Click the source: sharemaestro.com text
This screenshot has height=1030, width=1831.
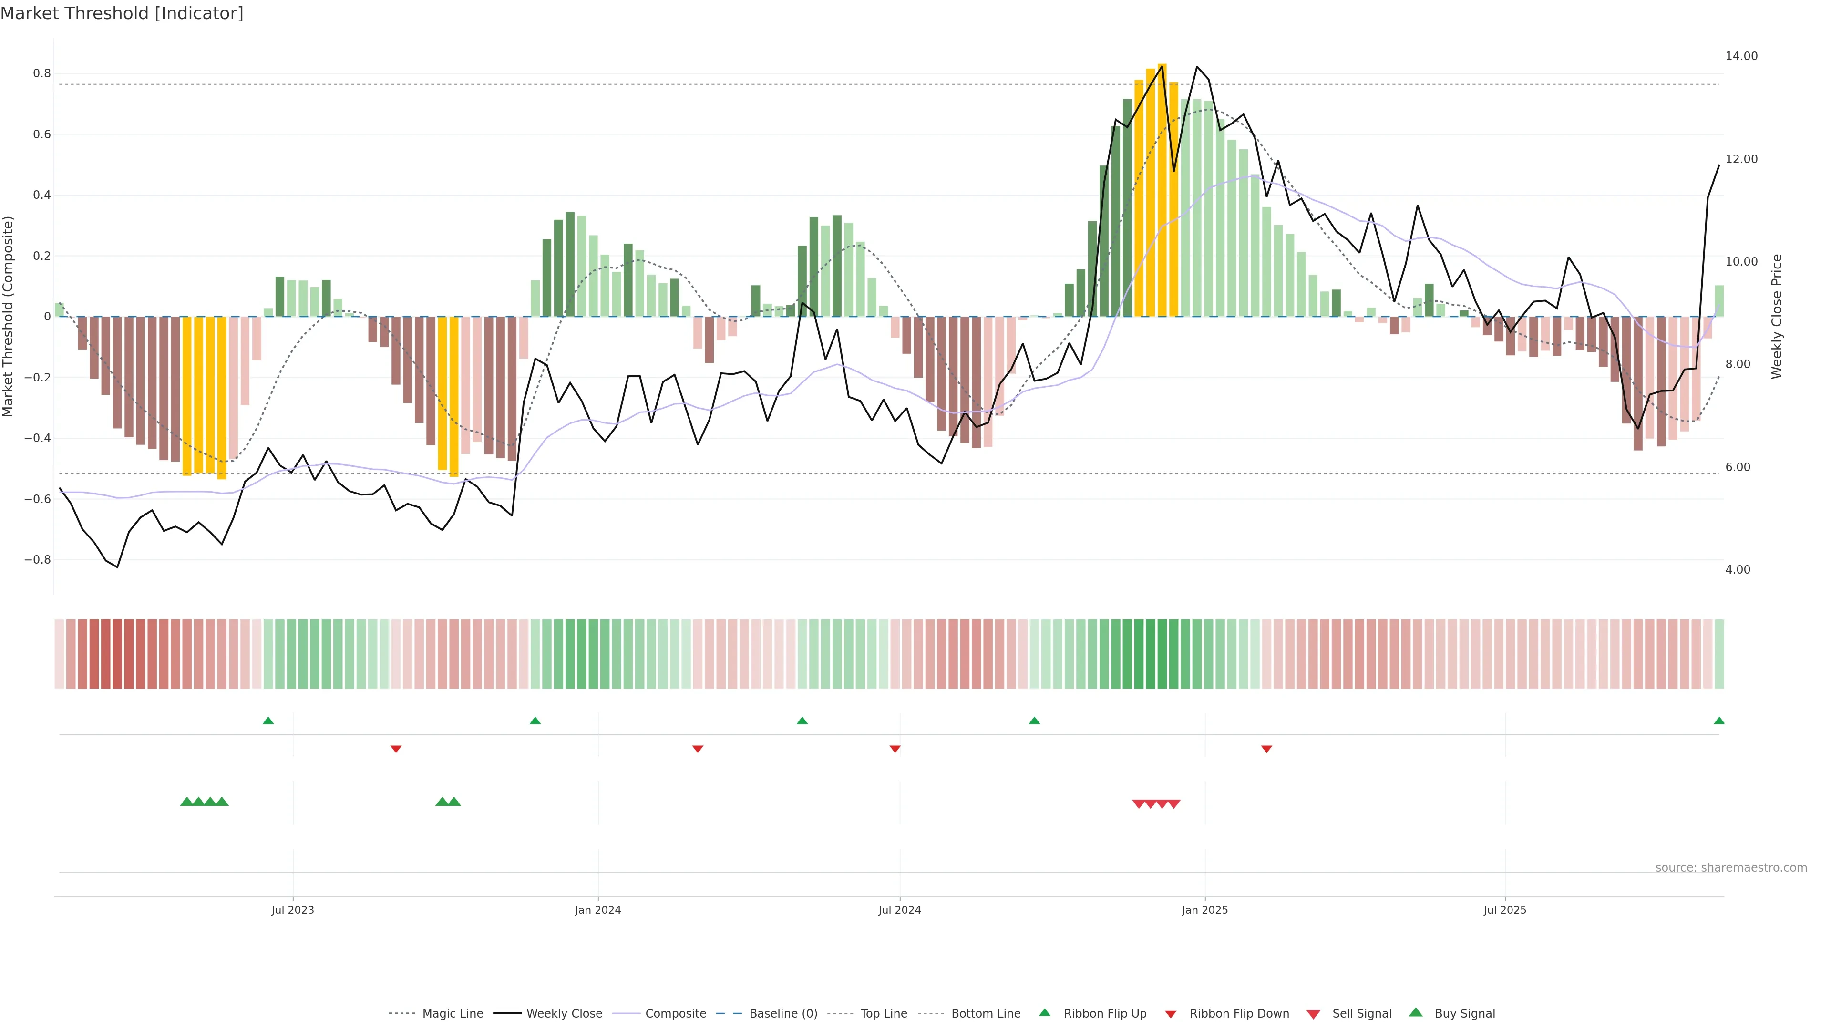point(1731,868)
